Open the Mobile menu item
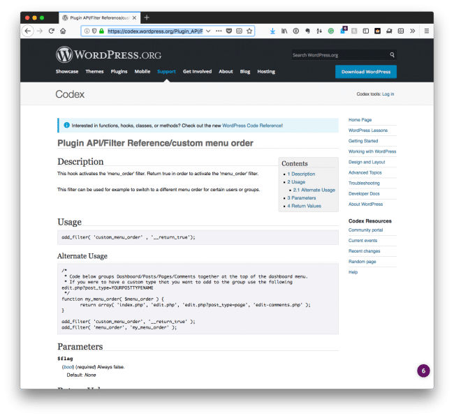 [x=142, y=71]
